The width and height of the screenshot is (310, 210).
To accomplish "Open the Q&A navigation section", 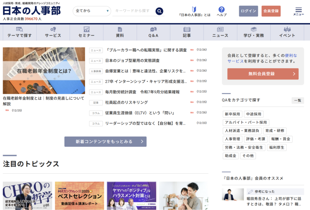I will [153, 32].
